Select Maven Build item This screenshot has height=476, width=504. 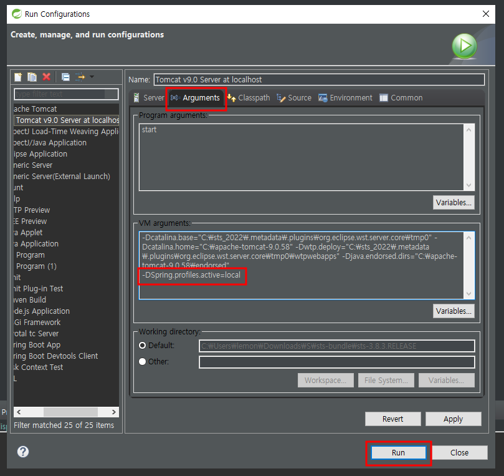(30, 300)
